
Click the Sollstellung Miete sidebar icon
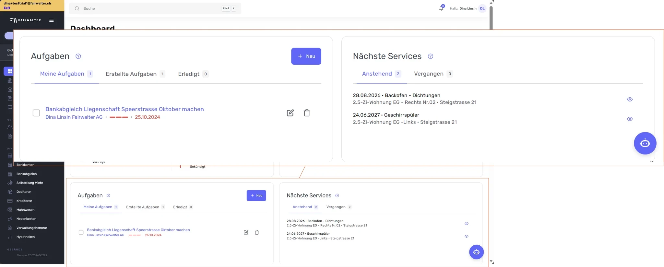tap(10, 183)
